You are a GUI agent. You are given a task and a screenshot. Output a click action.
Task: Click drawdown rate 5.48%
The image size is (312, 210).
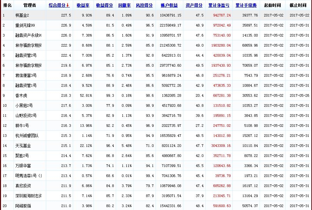(x=127, y=146)
